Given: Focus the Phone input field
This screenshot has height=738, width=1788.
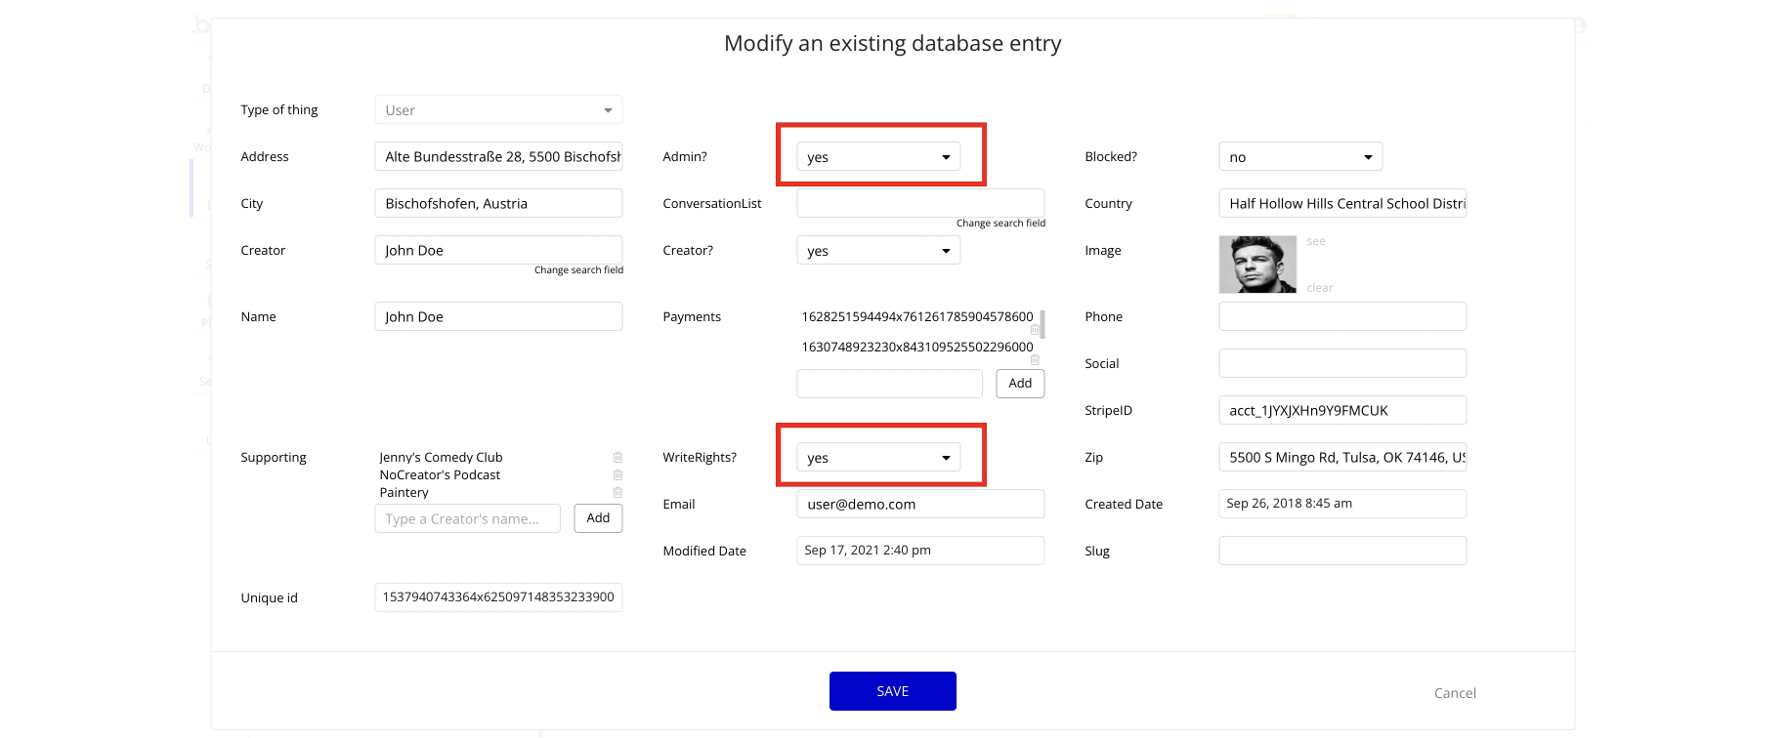Looking at the screenshot, I should (x=1341, y=316).
